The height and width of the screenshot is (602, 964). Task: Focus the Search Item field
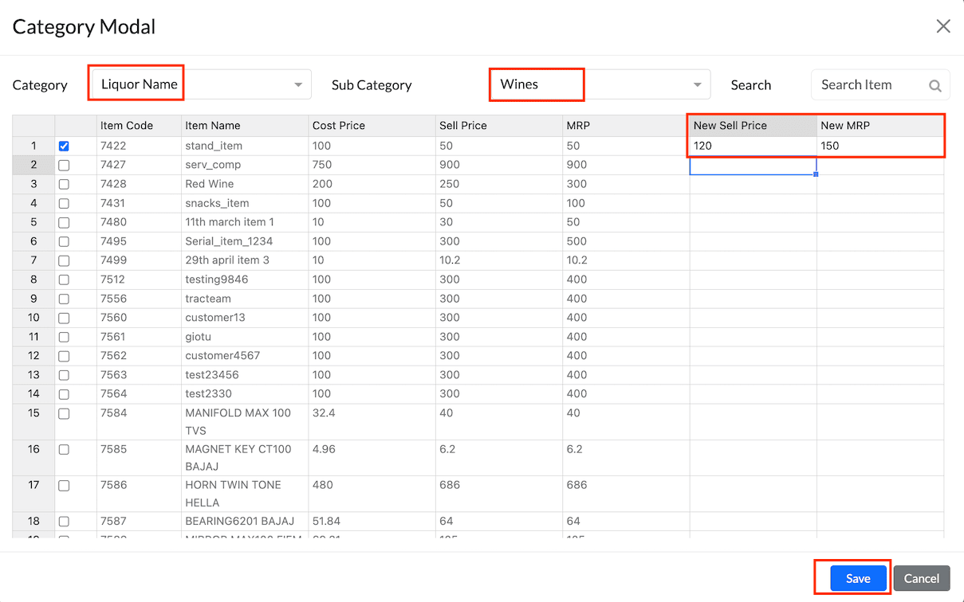pos(869,85)
